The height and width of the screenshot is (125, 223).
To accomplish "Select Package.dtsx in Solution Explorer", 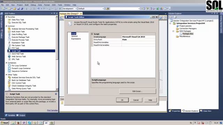I will pyautogui.click(x=188, y=34).
